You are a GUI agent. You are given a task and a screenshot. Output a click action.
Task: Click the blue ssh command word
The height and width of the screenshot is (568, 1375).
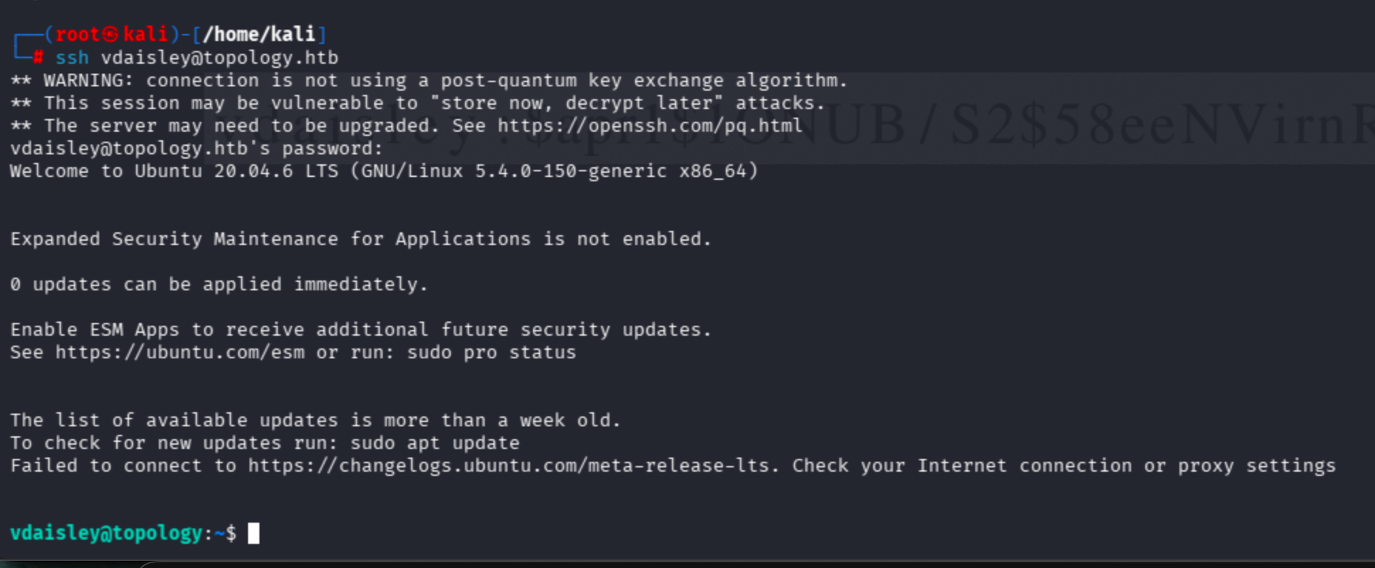pyautogui.click(x=72, y=57)
